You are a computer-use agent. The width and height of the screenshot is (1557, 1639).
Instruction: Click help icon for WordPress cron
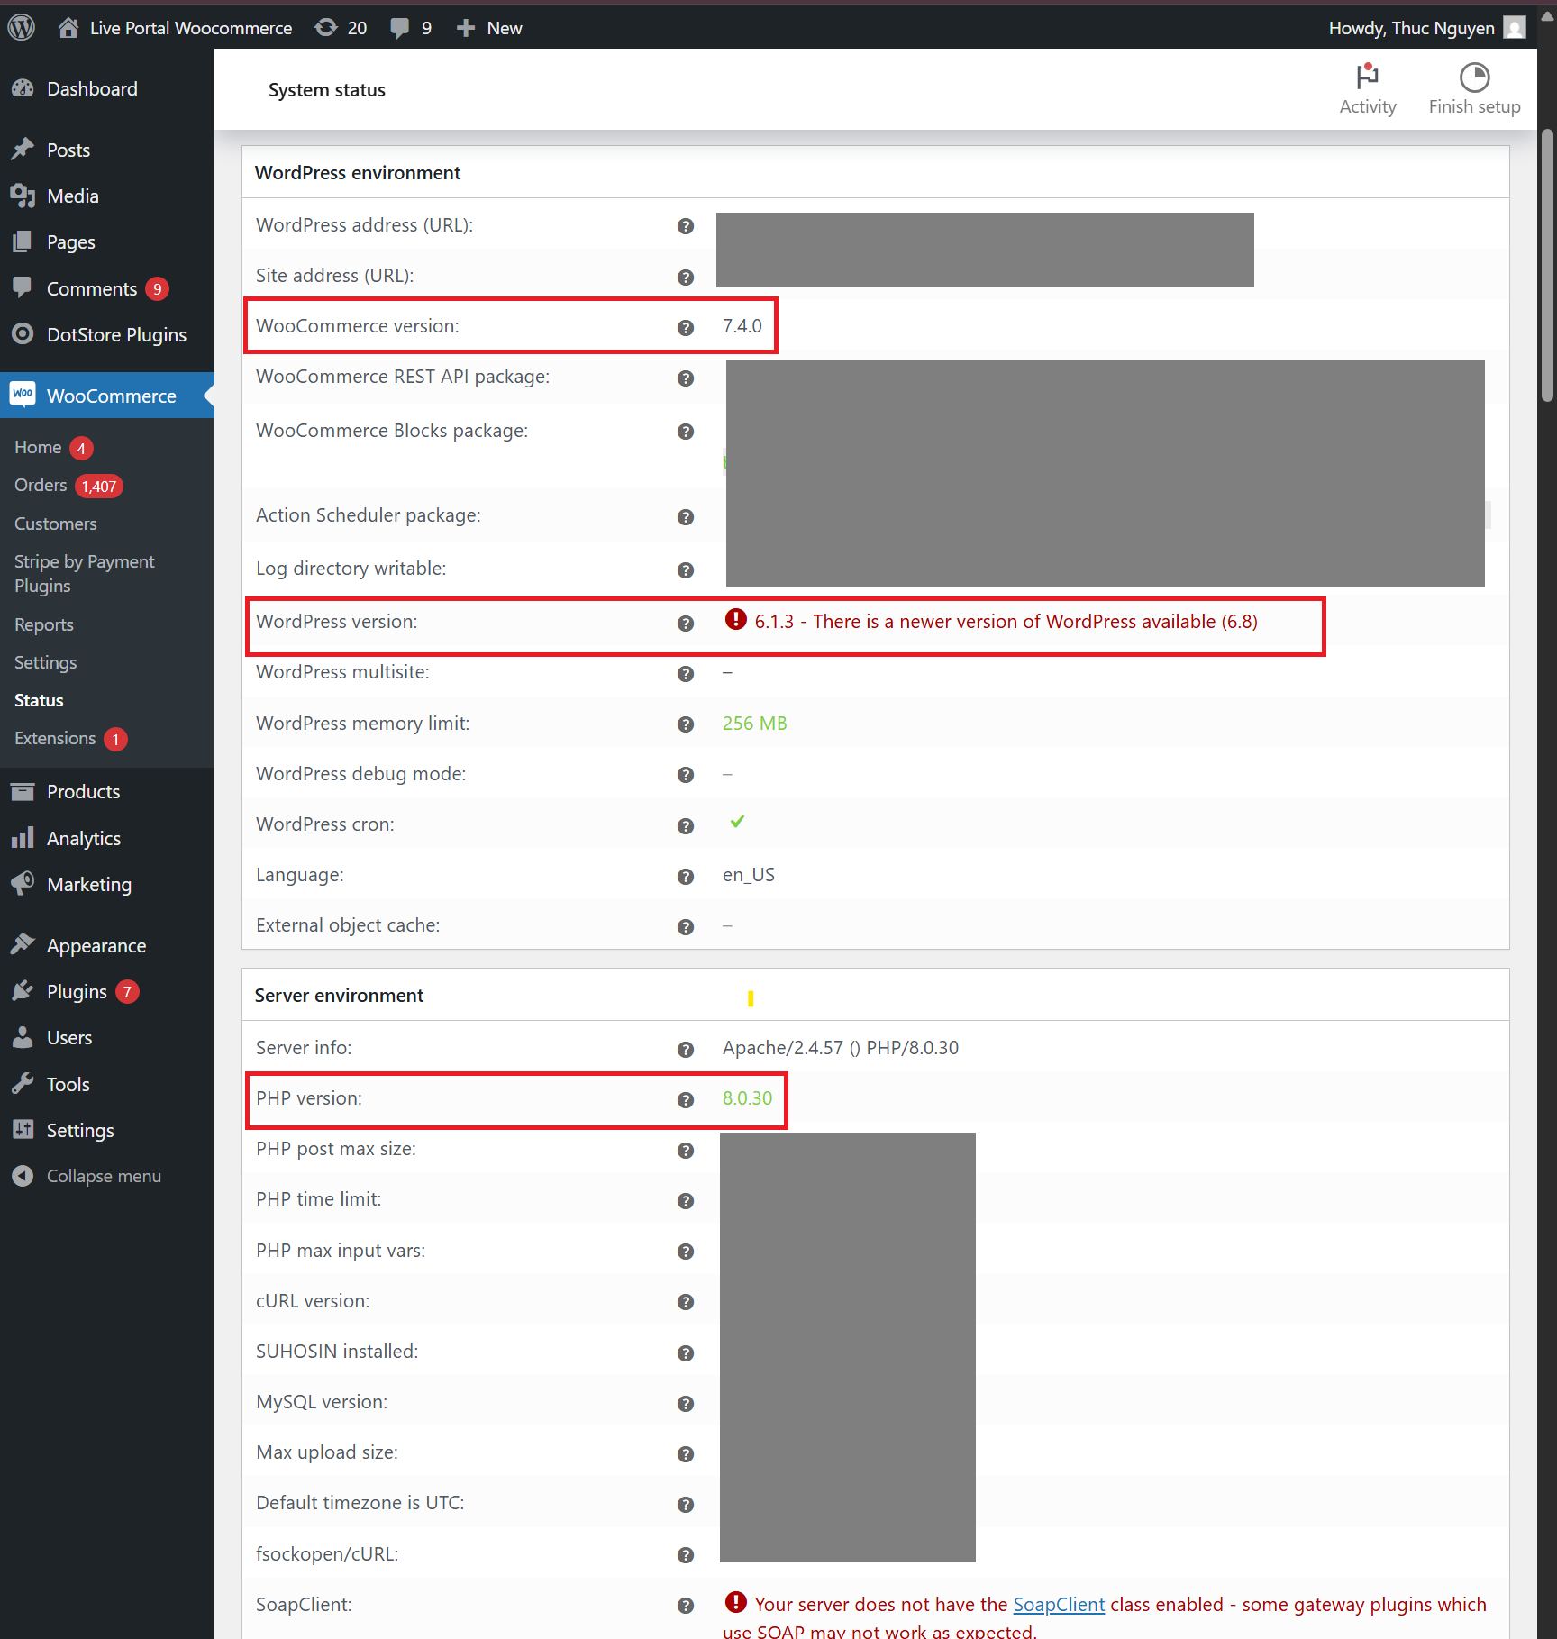pos(686,825)
